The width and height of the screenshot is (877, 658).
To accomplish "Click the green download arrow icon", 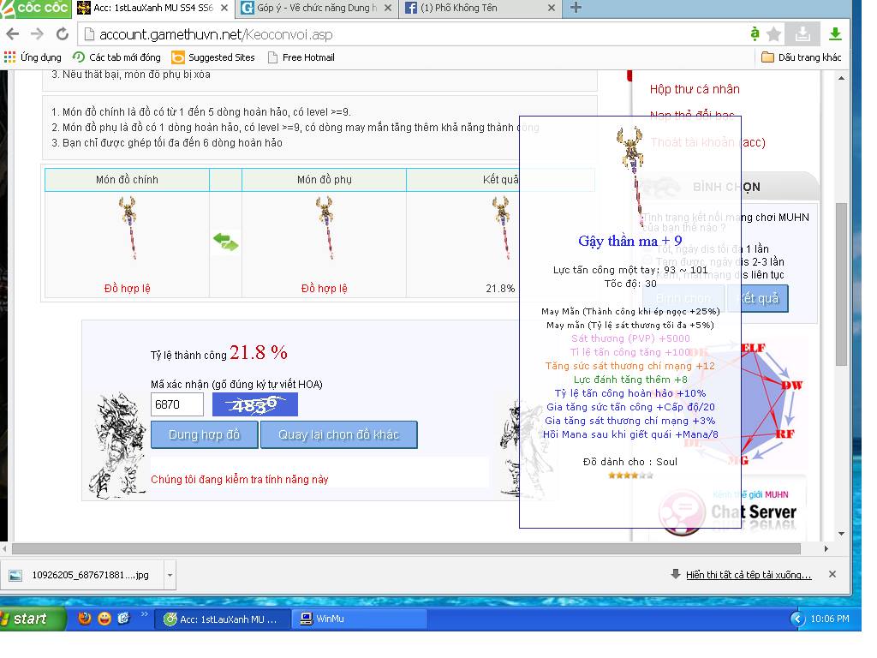I will (x=835, y=34).
